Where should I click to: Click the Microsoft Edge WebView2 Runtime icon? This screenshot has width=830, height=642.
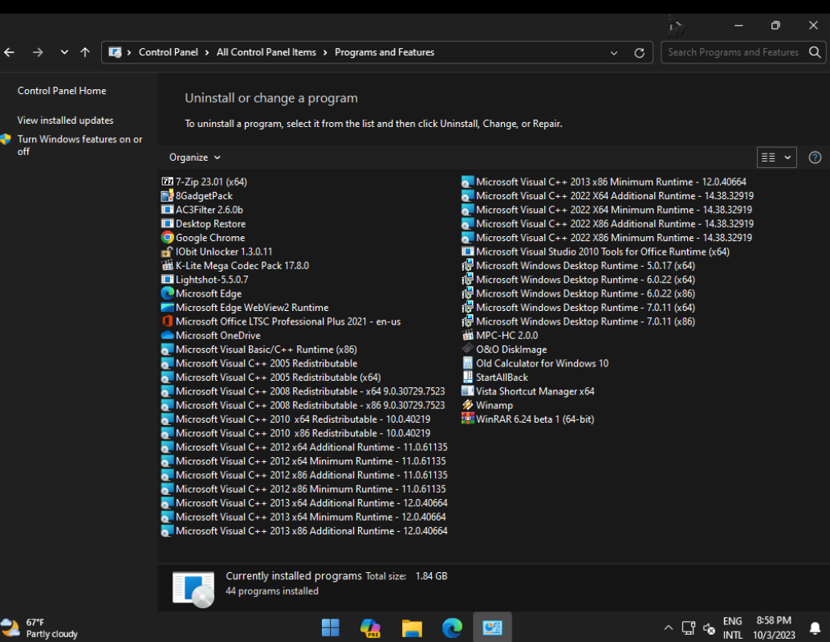167,308
